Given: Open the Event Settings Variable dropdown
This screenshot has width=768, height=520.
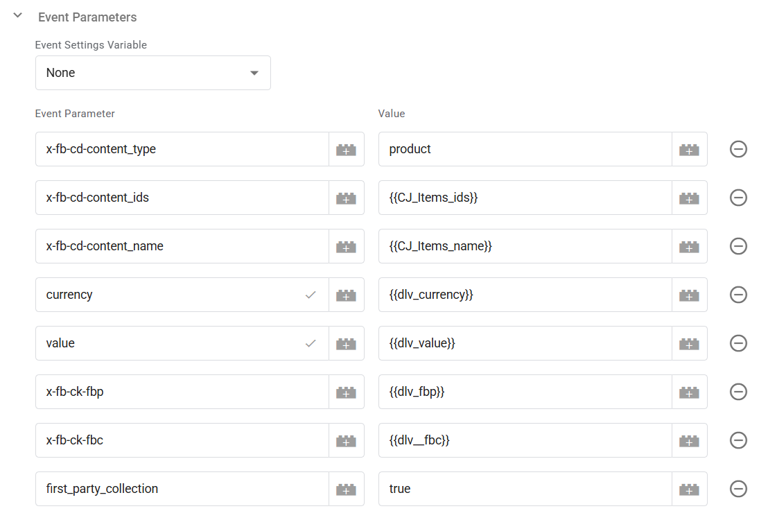Looking at the screenshot, I should click(152, 73).
